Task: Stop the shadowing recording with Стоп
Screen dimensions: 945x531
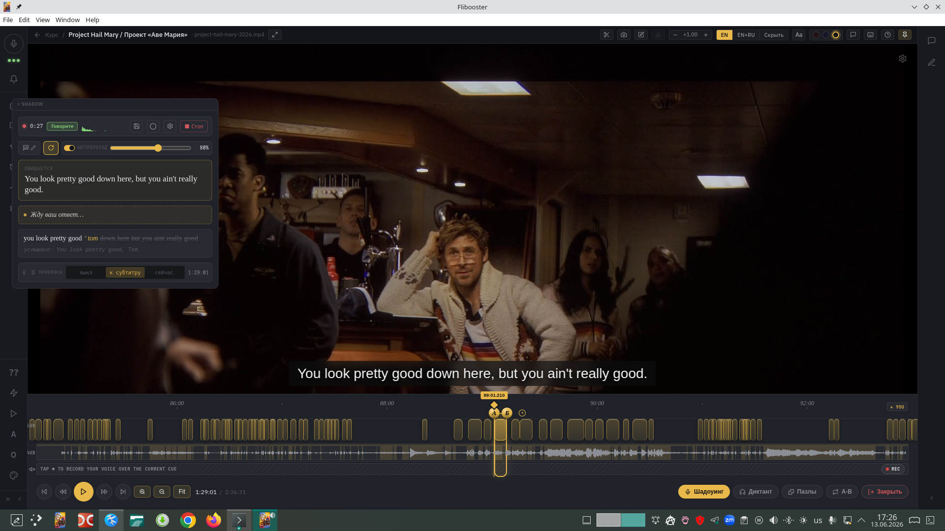Action: pyautogui.click(x=194, y=126)
